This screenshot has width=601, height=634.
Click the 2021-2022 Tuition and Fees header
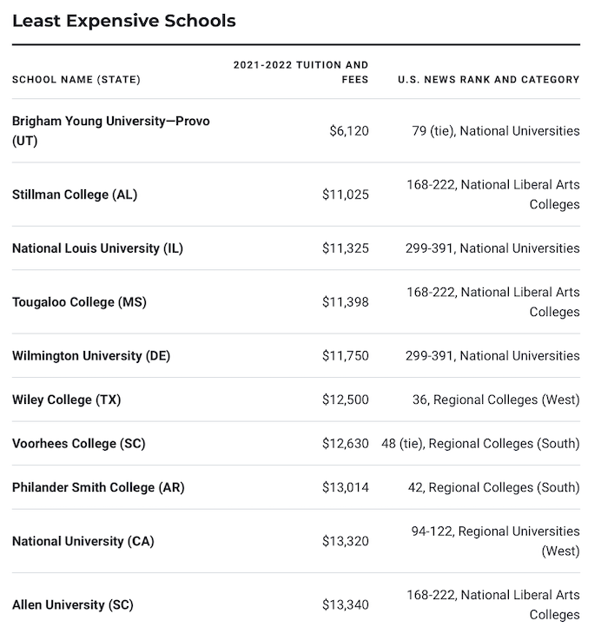click(300, 72)
